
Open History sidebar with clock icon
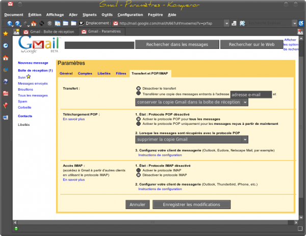[x=6, y=46]
